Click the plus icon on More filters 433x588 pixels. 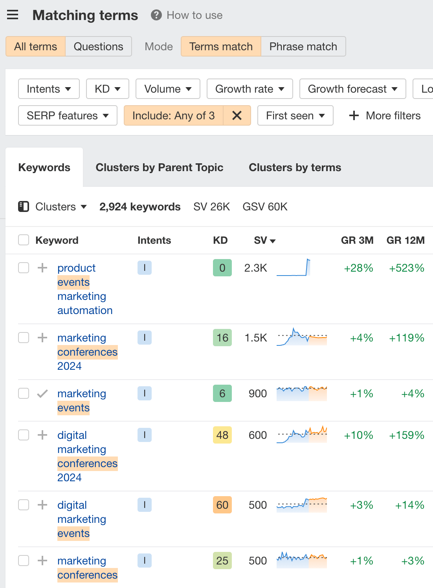click(x=354, y=115)
